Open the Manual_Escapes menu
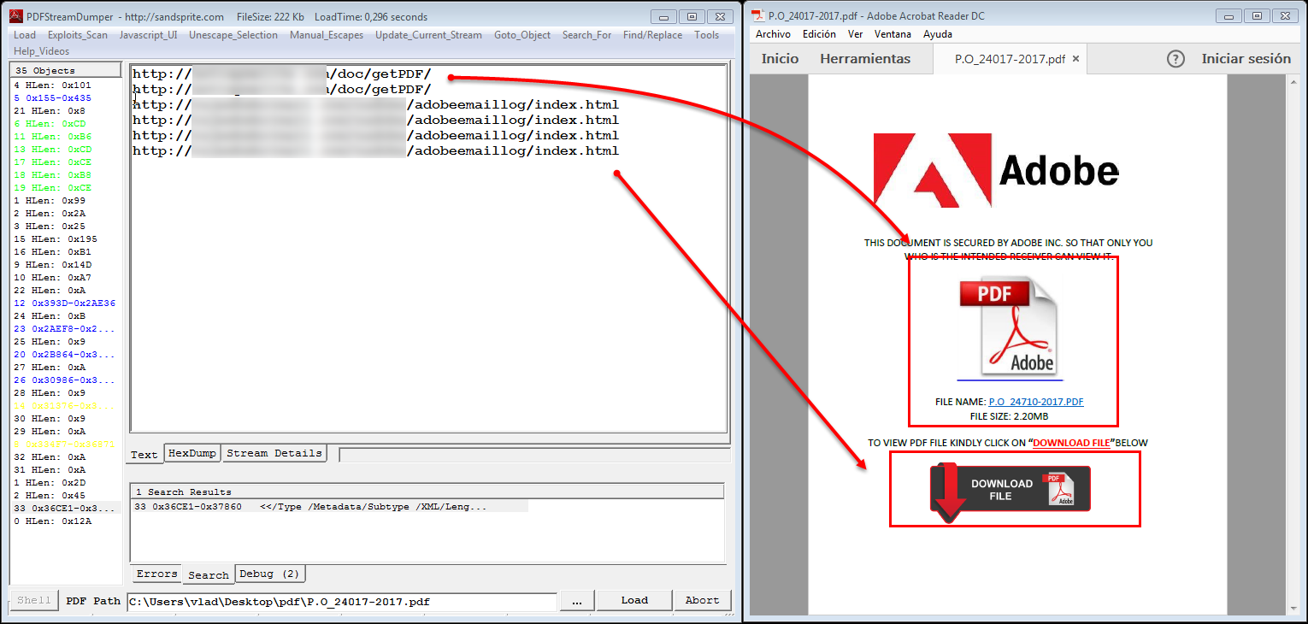The height and width of the screenshot is (624, 1308). [327, 35]
